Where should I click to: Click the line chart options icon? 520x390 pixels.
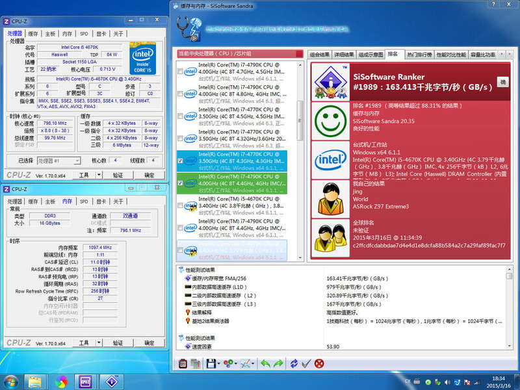(x=245, y=364)
